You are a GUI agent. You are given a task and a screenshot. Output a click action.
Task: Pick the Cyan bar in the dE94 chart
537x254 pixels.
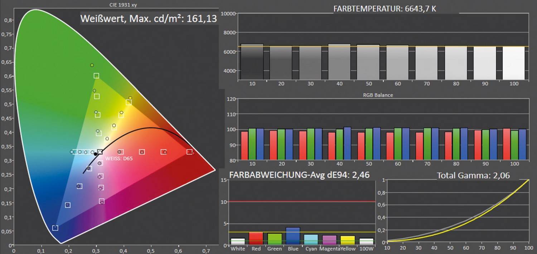click(x=311, y=240)
